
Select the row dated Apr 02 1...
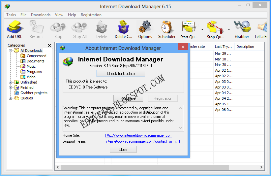point(227,70)
